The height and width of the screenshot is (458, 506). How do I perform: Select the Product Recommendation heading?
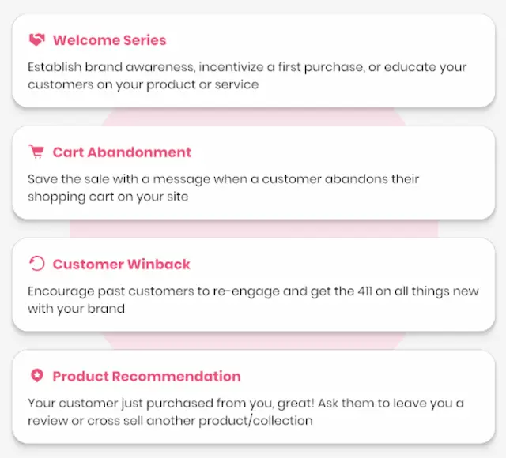coord(147,376)
